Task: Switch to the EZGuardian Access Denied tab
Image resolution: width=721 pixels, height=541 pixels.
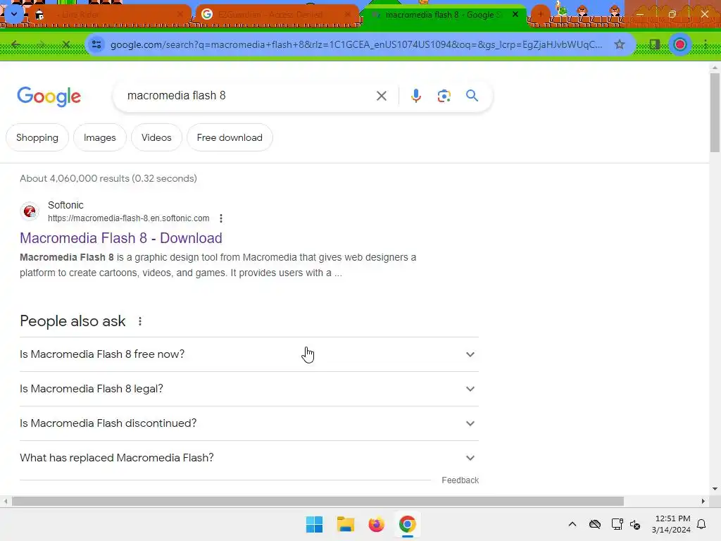Action: click(x=277, y=15)
